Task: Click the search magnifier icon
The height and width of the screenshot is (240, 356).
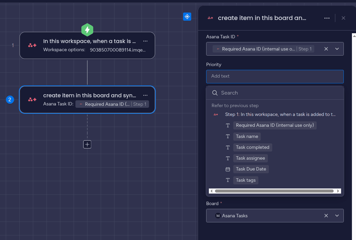Action: pyautogui.click(x=215, y=93)
